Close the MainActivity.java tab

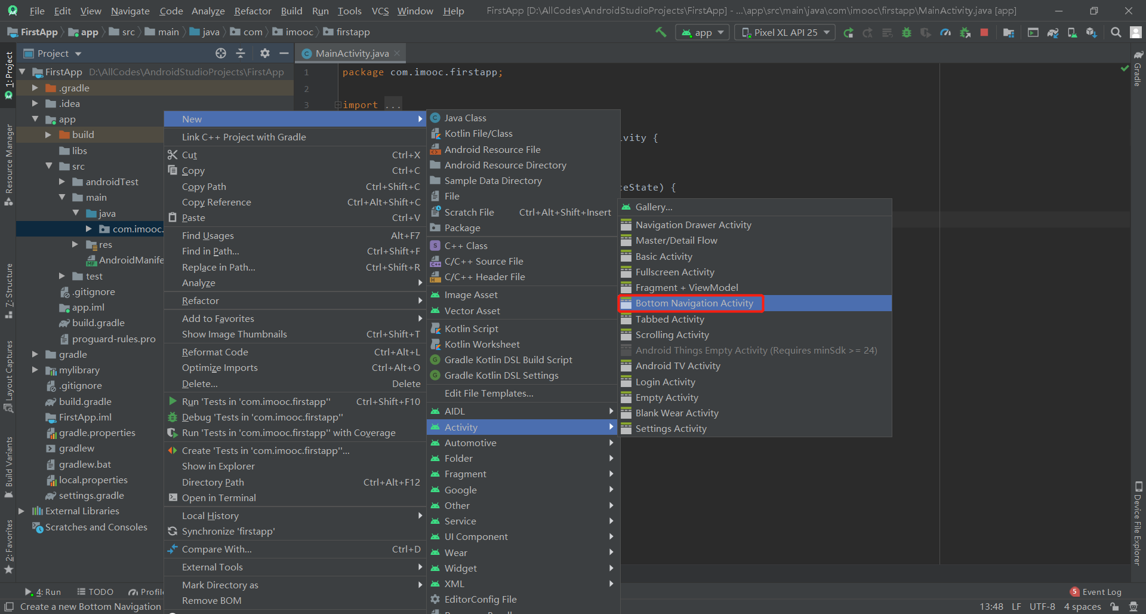(x=397, y=53)
